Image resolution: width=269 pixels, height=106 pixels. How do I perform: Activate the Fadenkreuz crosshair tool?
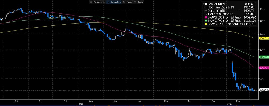(97, 2)
